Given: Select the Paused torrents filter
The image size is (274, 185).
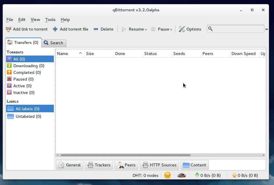Looking at the screenshot, I should click(x=23, y=79).
